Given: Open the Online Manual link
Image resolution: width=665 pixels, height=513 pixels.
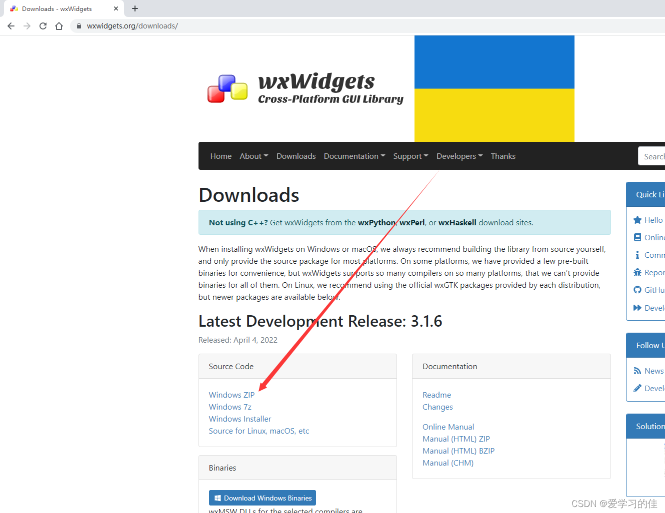Looking at the screenshot, I should pyautogui.click(x=448, y=427).
